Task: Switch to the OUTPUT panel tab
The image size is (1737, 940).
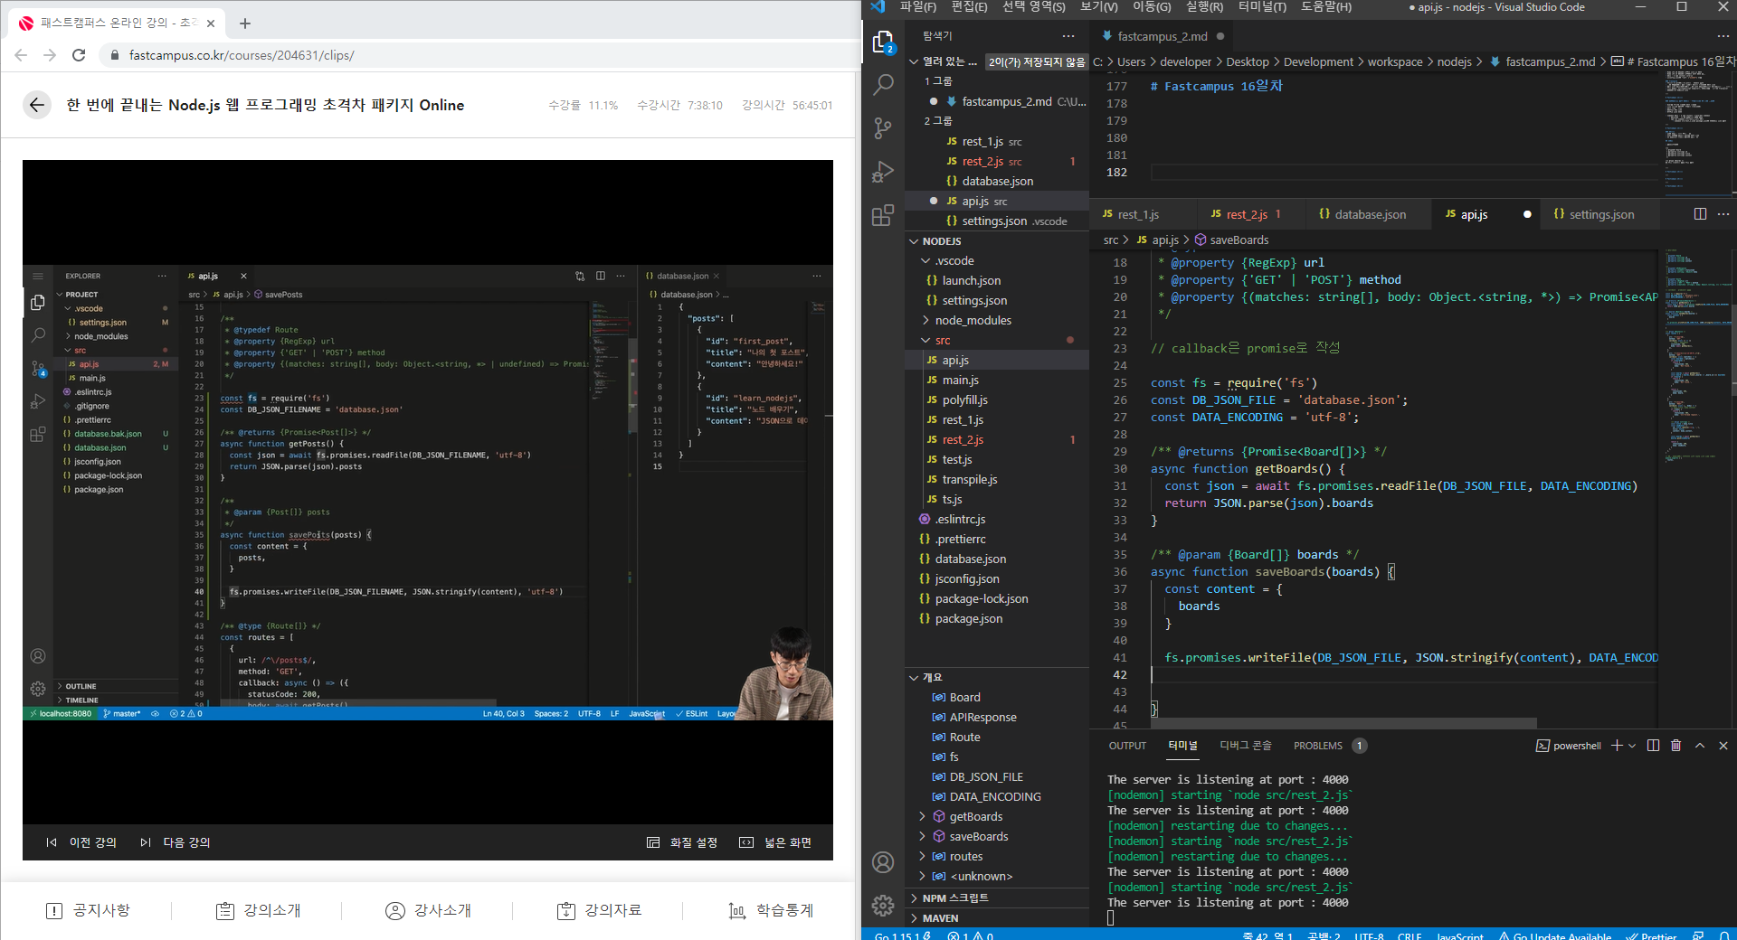Action: (x=1127, y=746)
